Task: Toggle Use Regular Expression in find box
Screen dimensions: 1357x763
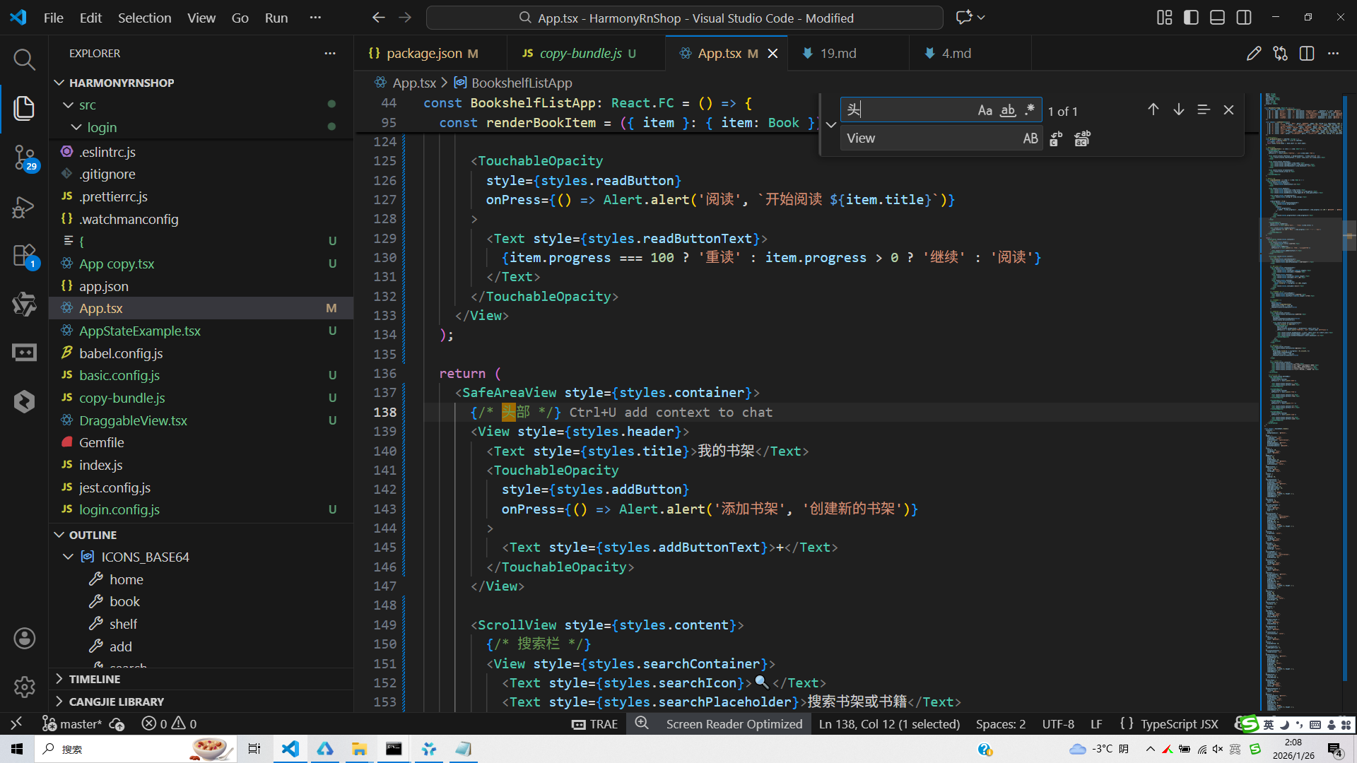Action: coord(1030,110)
